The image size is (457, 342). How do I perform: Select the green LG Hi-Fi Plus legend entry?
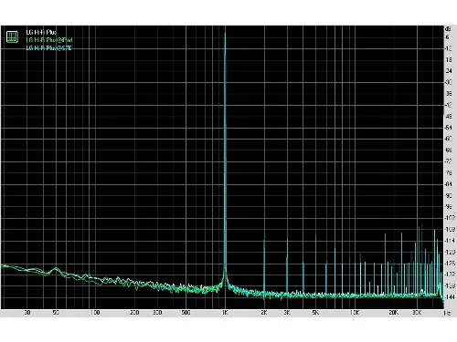pos(49,40)
